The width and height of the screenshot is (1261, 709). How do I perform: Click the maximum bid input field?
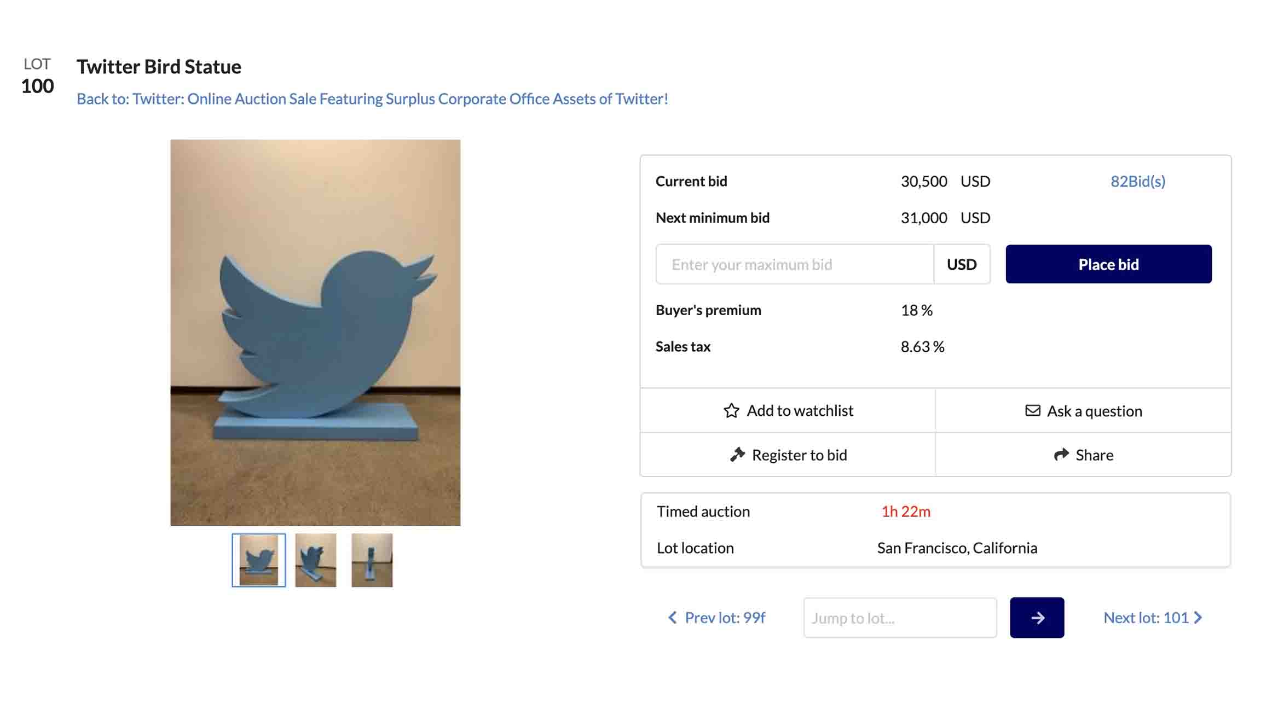coord(794,264)
